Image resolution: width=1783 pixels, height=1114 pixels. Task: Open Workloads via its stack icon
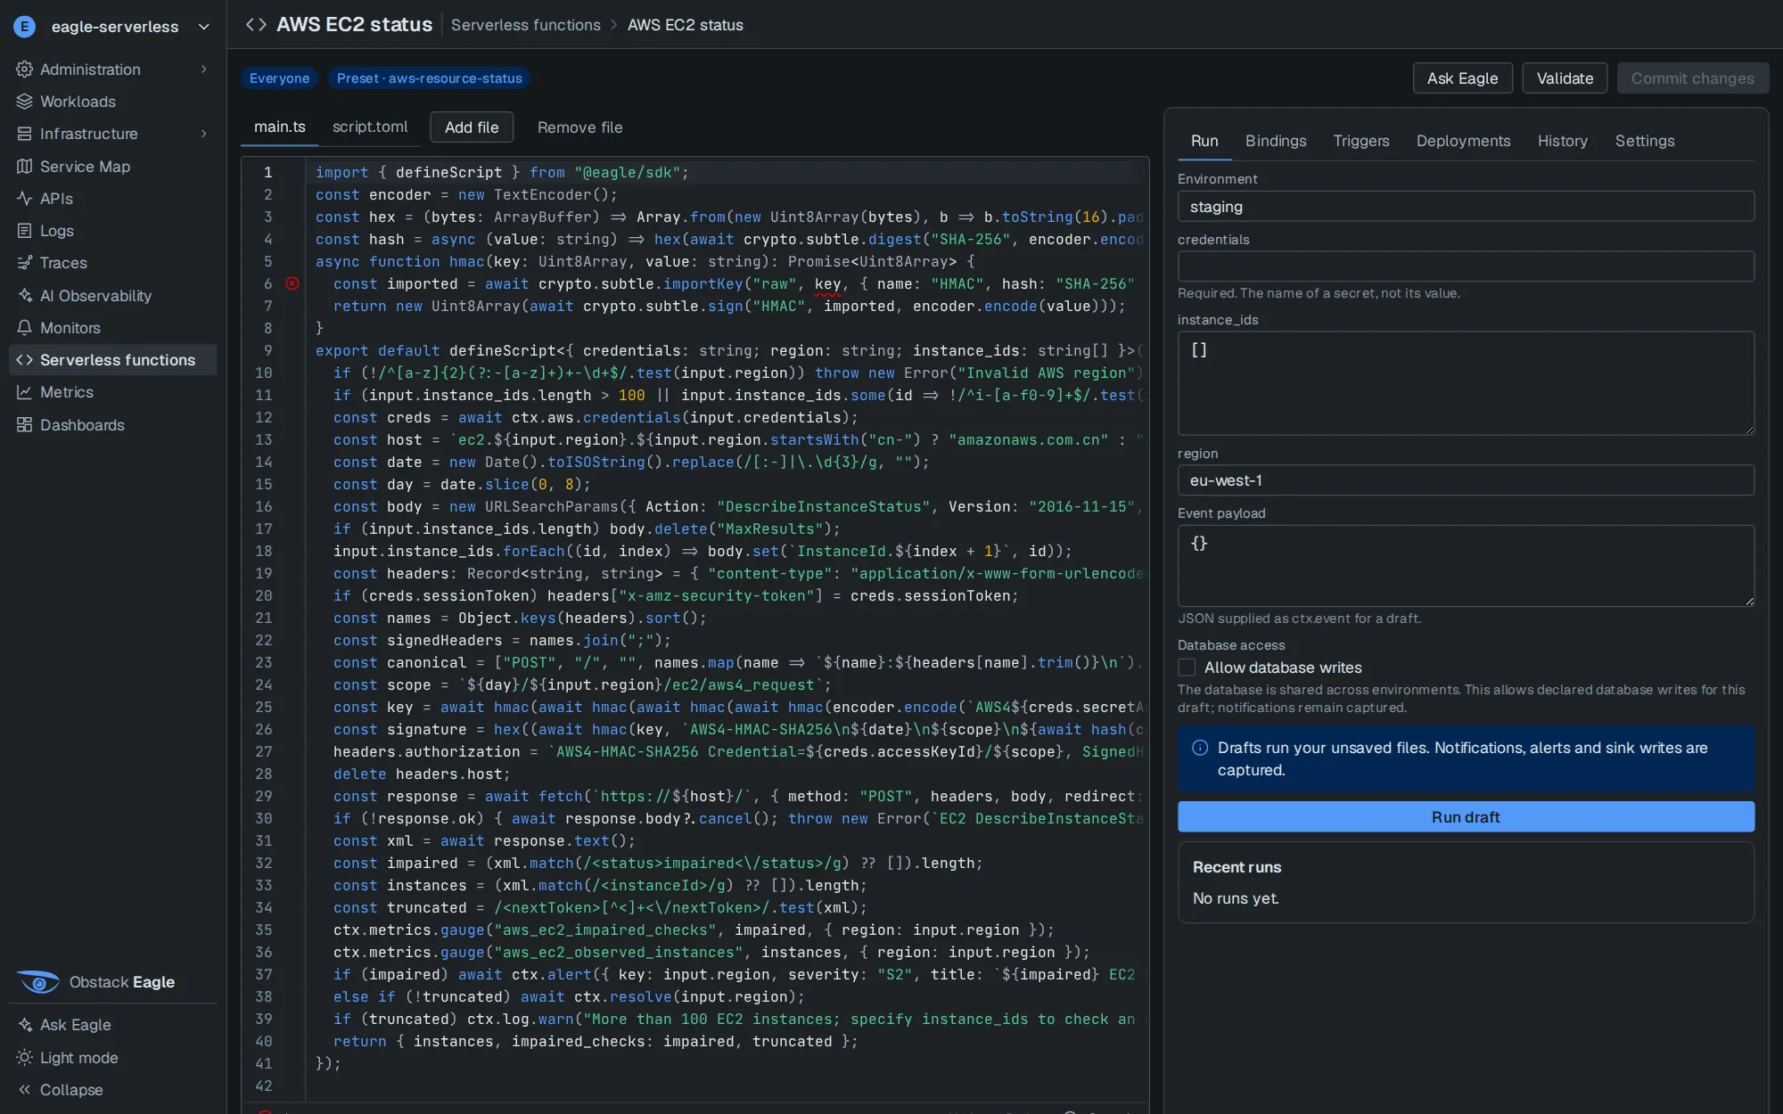[x=24, y=102]
